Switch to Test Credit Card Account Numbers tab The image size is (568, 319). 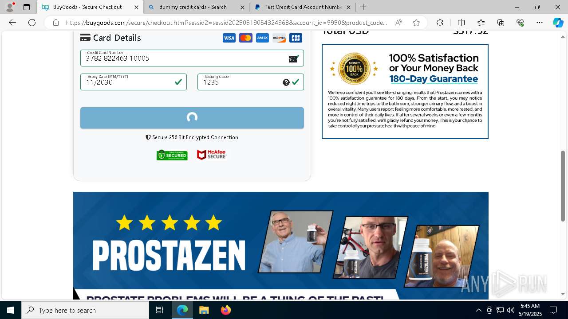point(304,7)
